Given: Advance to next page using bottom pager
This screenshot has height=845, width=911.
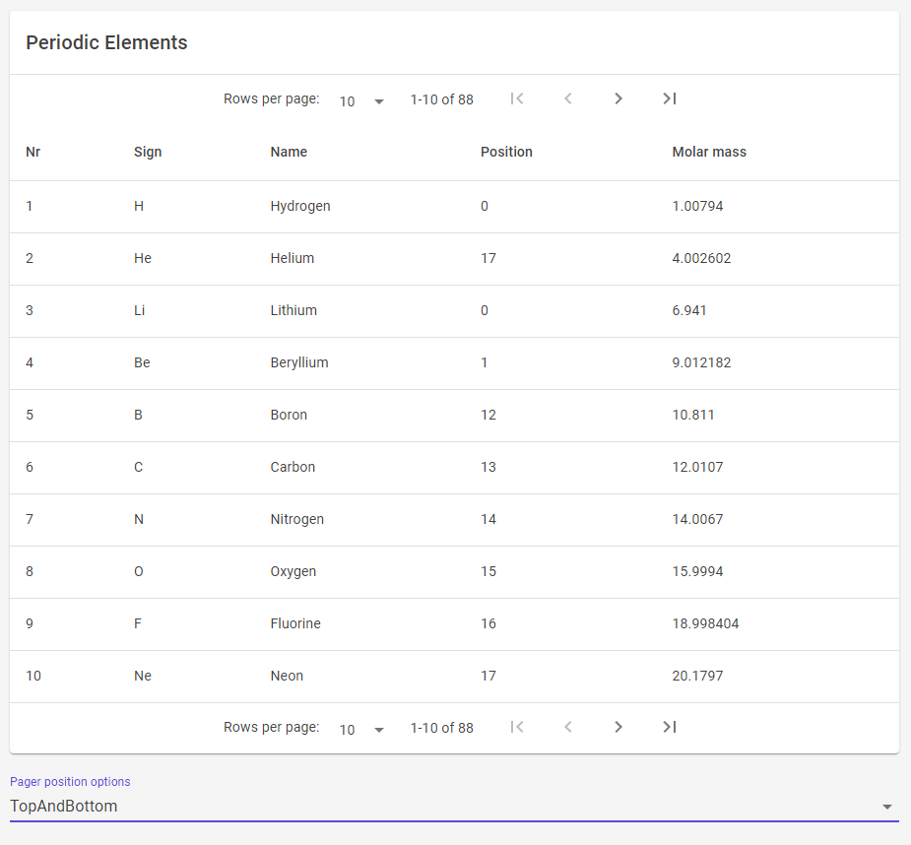Looking at the screenshot, I should (618, 727).
